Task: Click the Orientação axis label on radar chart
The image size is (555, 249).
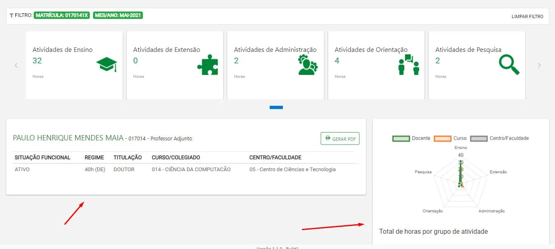Action: [433, 211]
